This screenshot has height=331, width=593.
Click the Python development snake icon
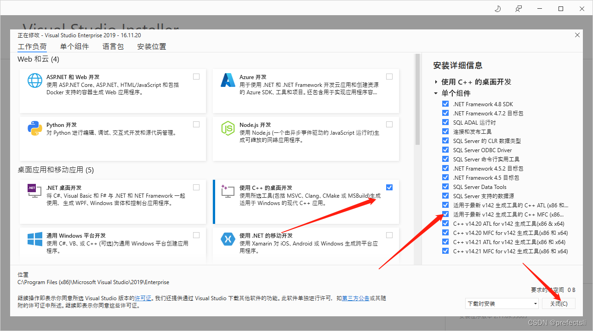coord(35,129)
